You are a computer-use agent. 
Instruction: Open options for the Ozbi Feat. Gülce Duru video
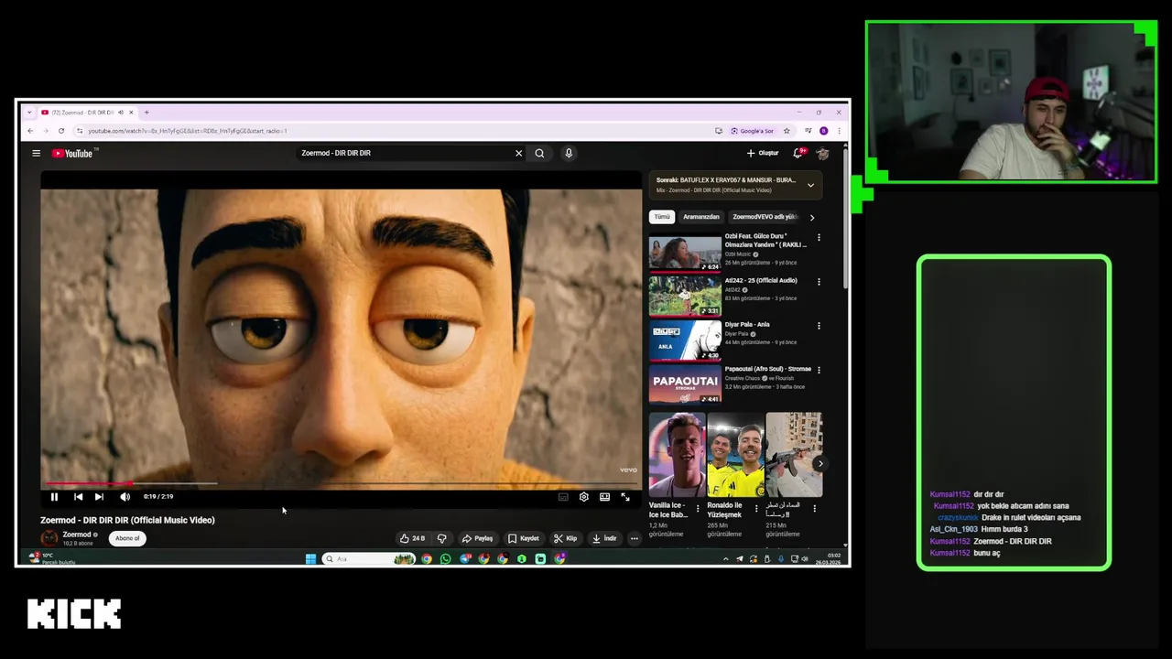point(819,238)
